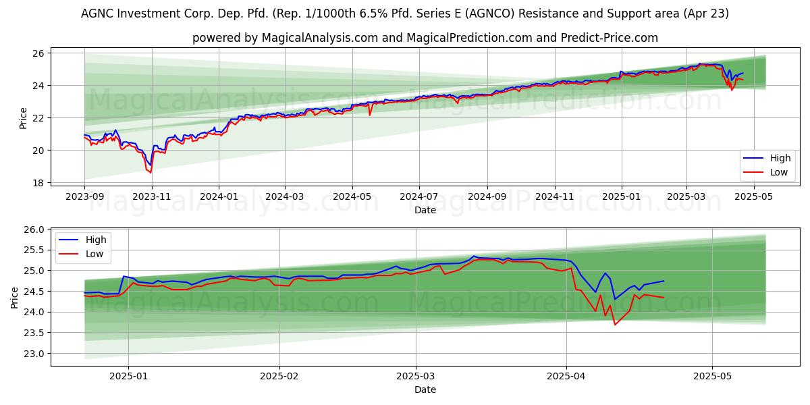This screenshot has height=405, width=810.
Task: Click the 'Date' x-axis label, bottom chart
Action: [x=425, y=389]
